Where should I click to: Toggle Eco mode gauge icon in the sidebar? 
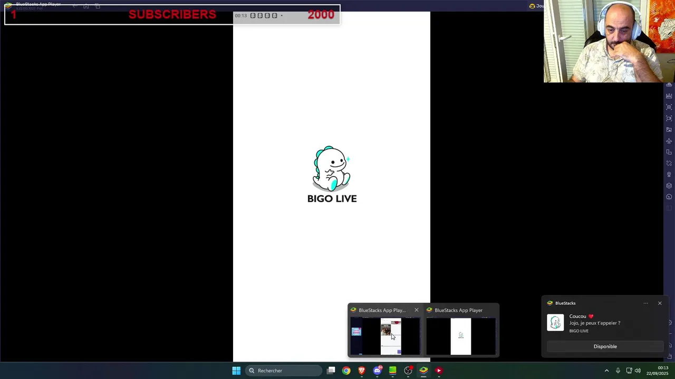[x=669, y=197]
